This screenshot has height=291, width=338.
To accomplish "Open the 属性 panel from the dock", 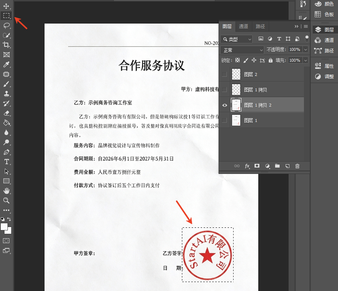I will click(324, 66).
